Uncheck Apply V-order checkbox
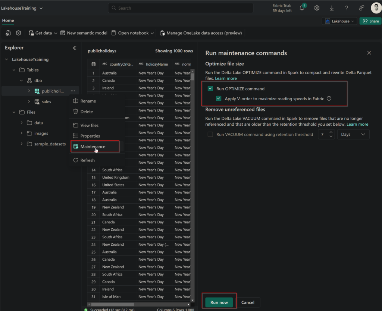The height and width of the screenshot is (311, 382). tap(219, 98)
